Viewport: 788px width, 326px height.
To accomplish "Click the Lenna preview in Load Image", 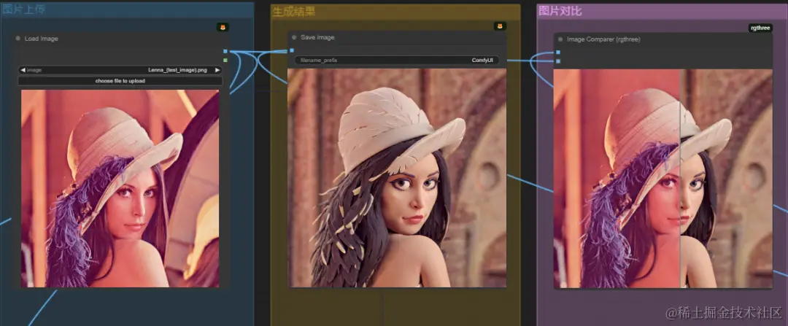I will click(120, 188).
